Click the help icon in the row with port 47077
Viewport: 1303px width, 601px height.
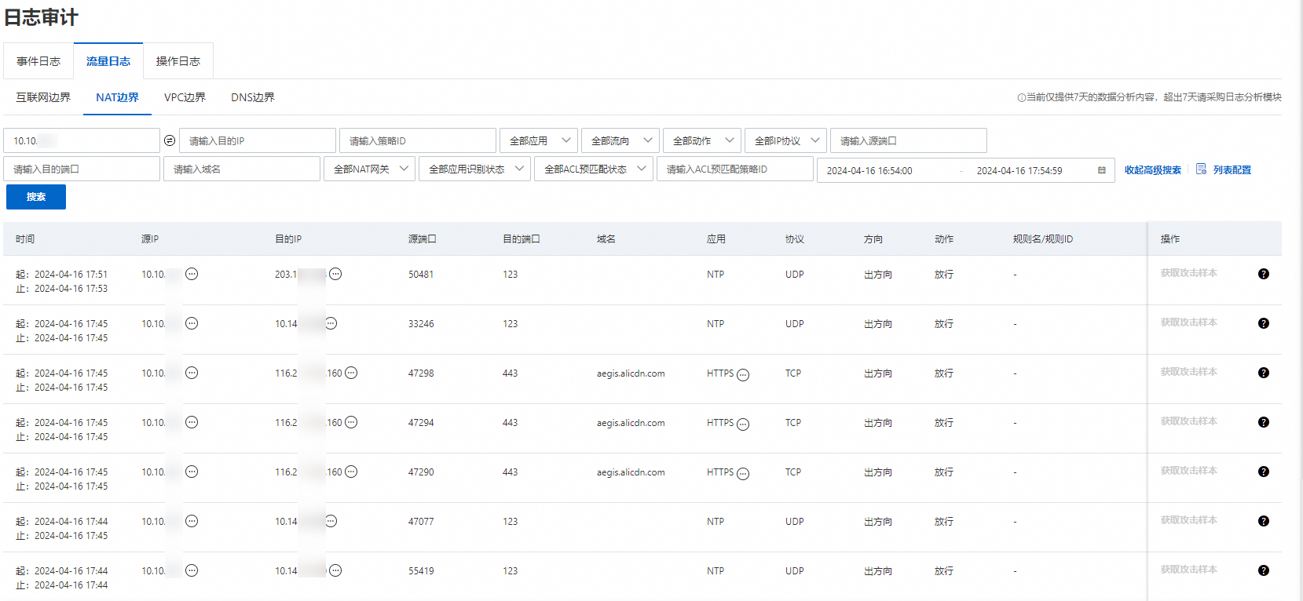1264,521
